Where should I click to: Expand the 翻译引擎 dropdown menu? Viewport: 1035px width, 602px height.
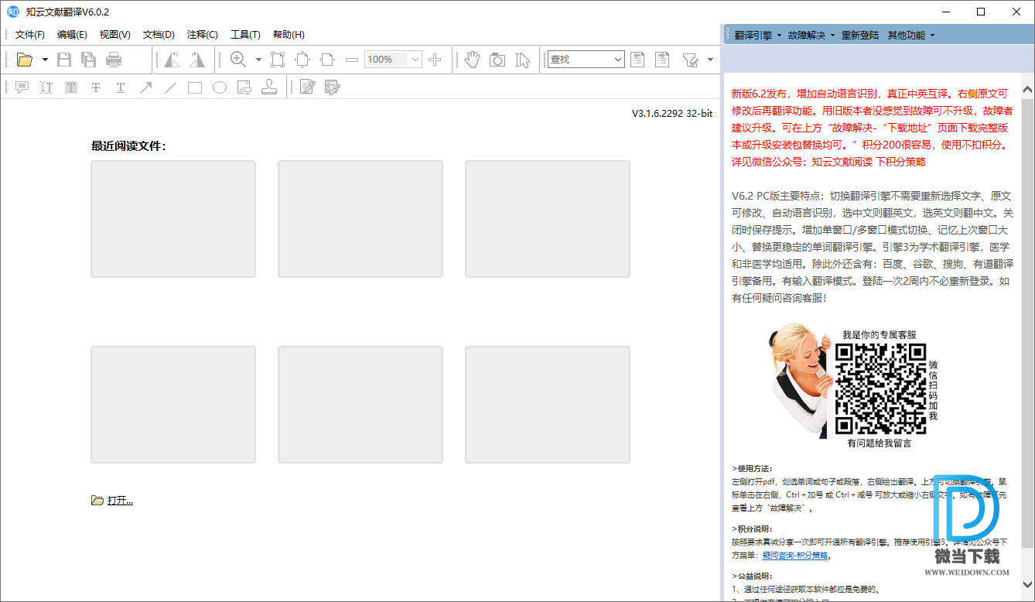pyautogui.click(x=758, y=35)
